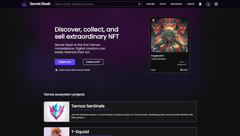Click the NFT number on Kageyami card
Viewport: 240px width, 136px height.
184,62
